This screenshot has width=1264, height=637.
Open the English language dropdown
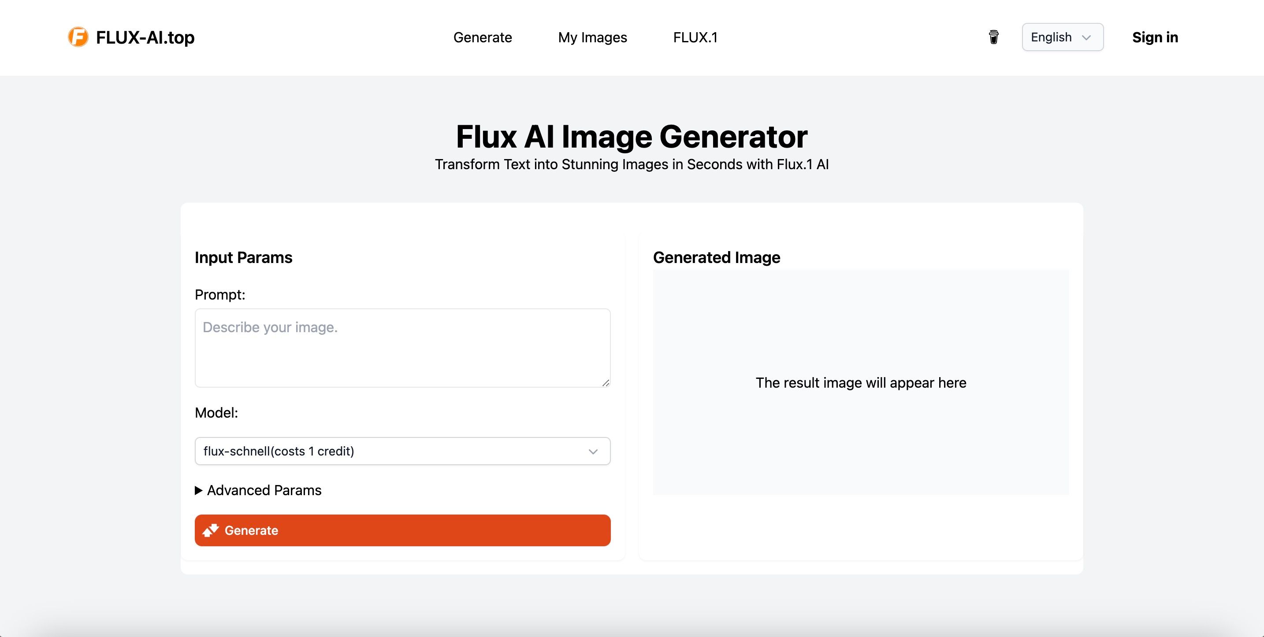pyautogui.click(x=1062, y=37)
